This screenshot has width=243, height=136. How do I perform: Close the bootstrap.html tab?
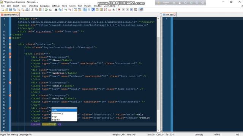[x=17, y=15]
